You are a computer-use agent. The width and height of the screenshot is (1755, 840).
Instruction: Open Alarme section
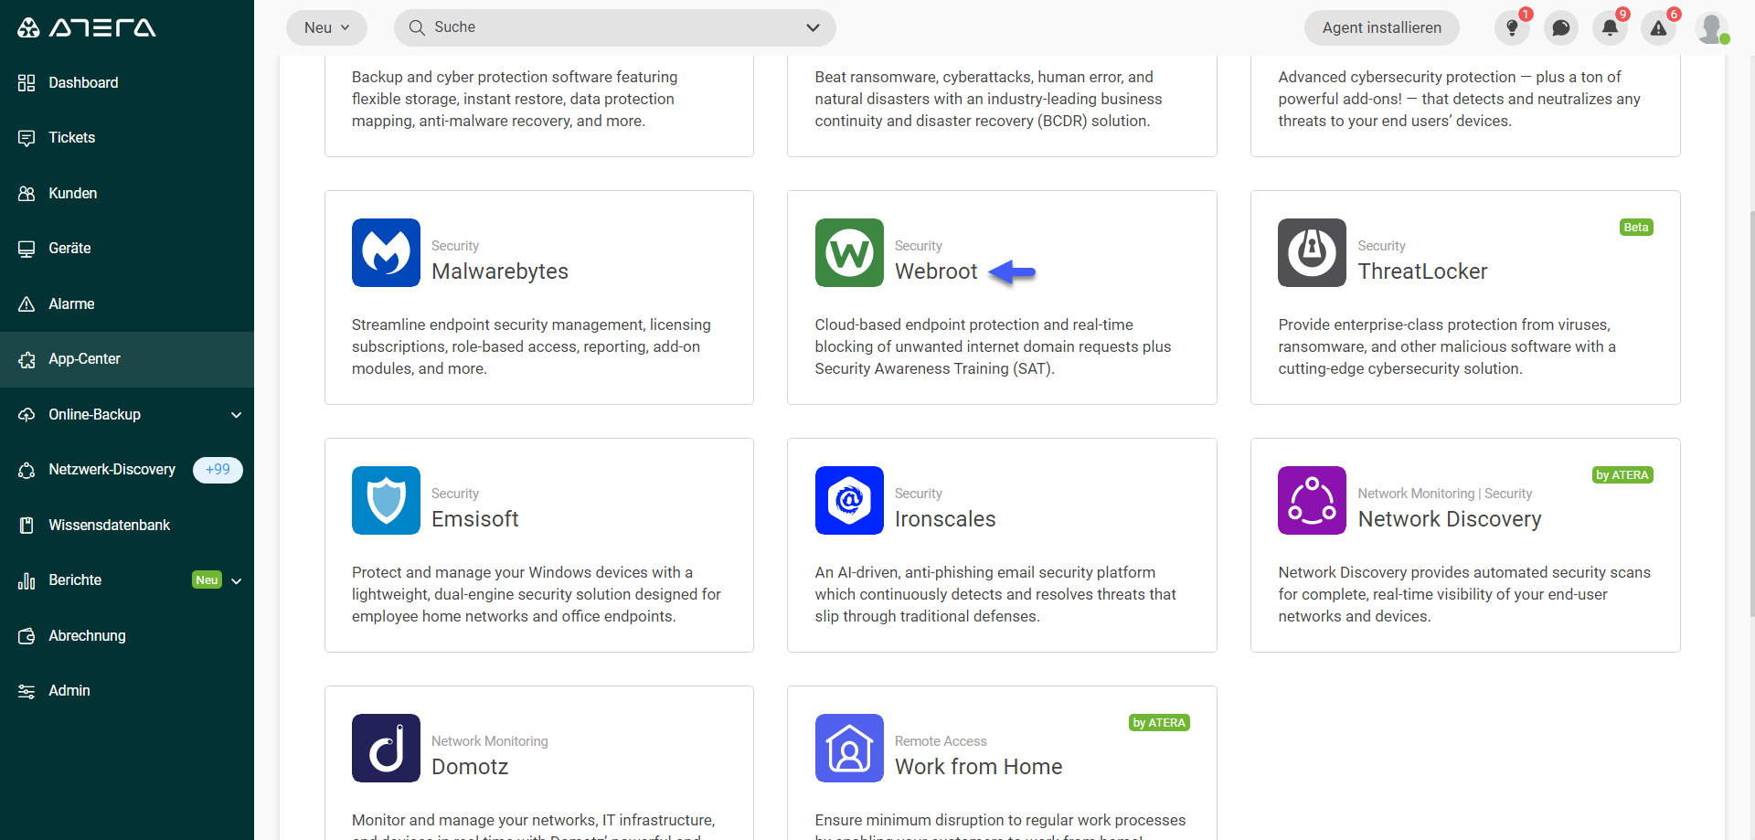point(71,304)
